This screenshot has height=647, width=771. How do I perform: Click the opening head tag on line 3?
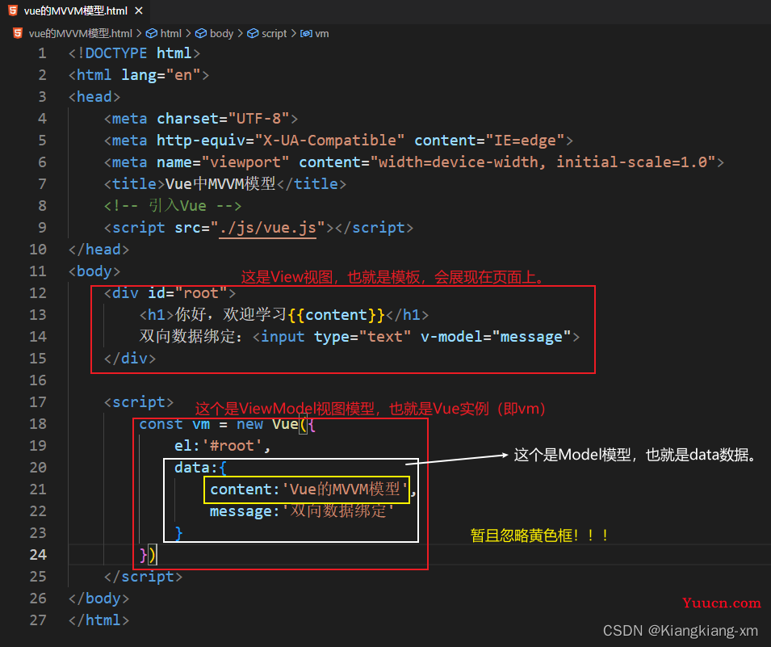point(94,97)
